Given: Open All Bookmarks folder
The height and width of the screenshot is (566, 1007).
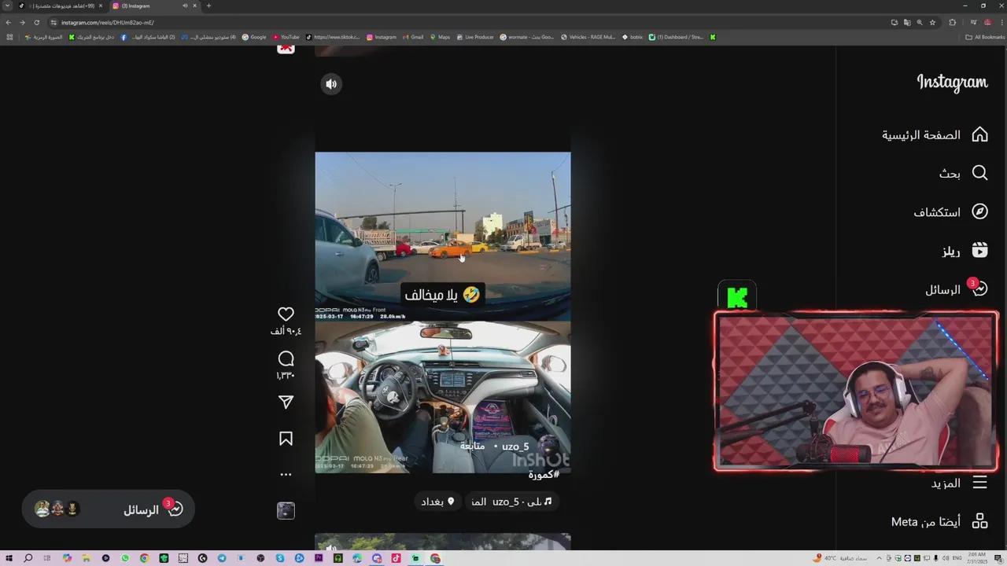Looking at the screenshot, I should pos(984,37).
